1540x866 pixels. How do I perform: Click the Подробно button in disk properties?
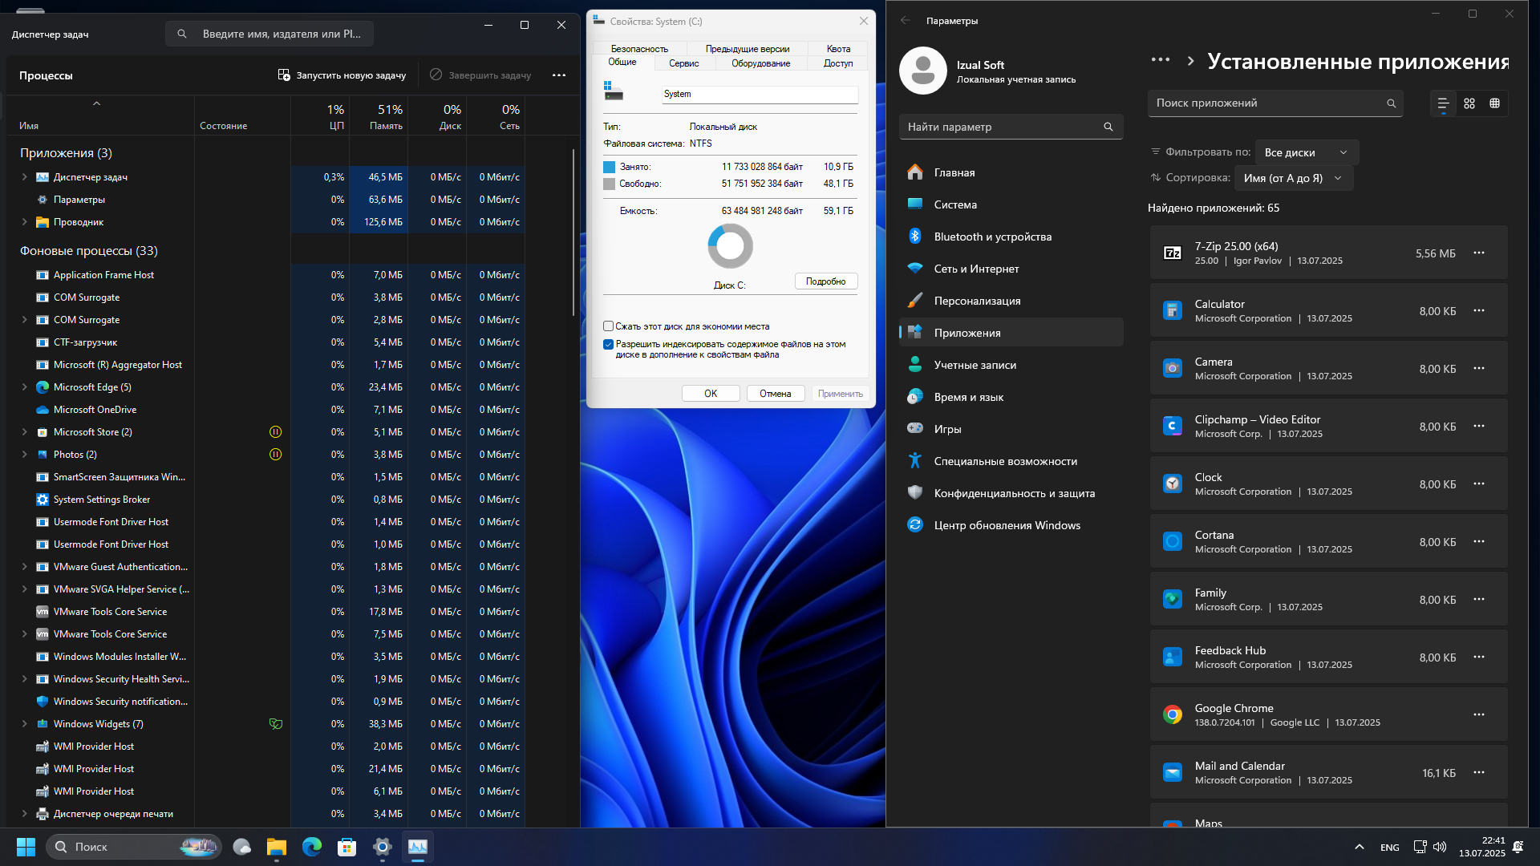click(826, 281)
